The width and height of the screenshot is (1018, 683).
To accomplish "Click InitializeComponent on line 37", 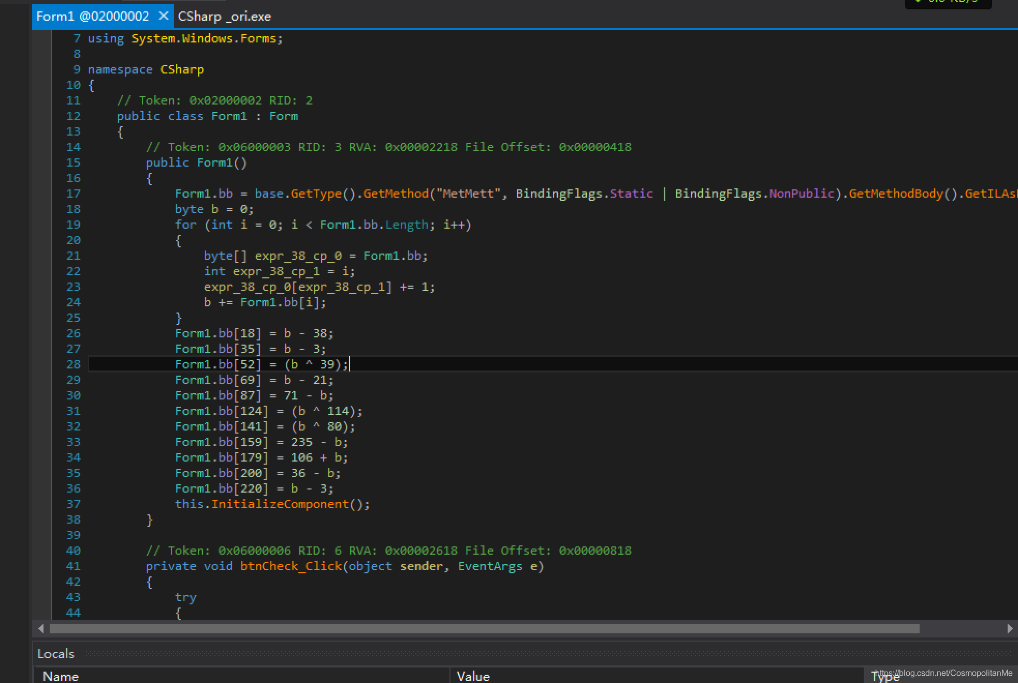I will tap(280, 504).
